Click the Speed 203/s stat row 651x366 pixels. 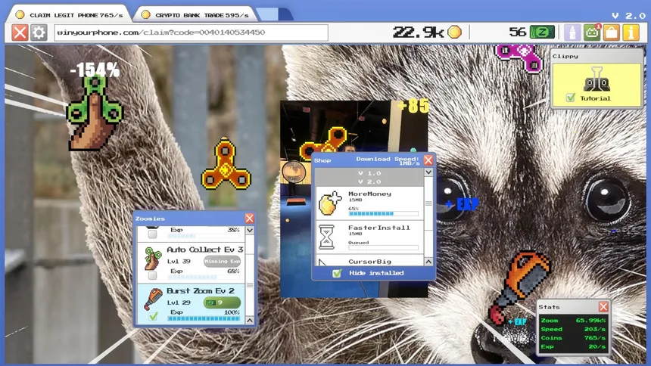point(573,329)
